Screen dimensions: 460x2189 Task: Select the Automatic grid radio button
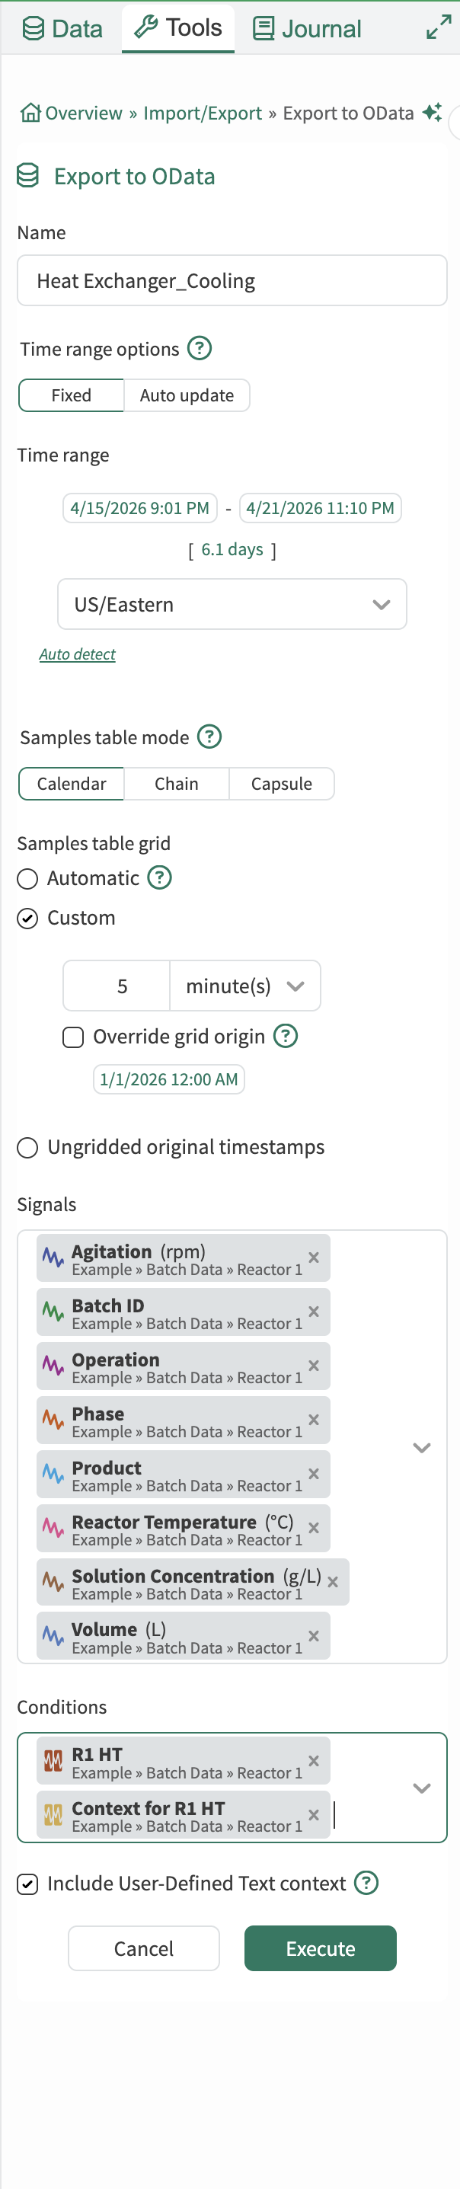click(x=28, y=879)
